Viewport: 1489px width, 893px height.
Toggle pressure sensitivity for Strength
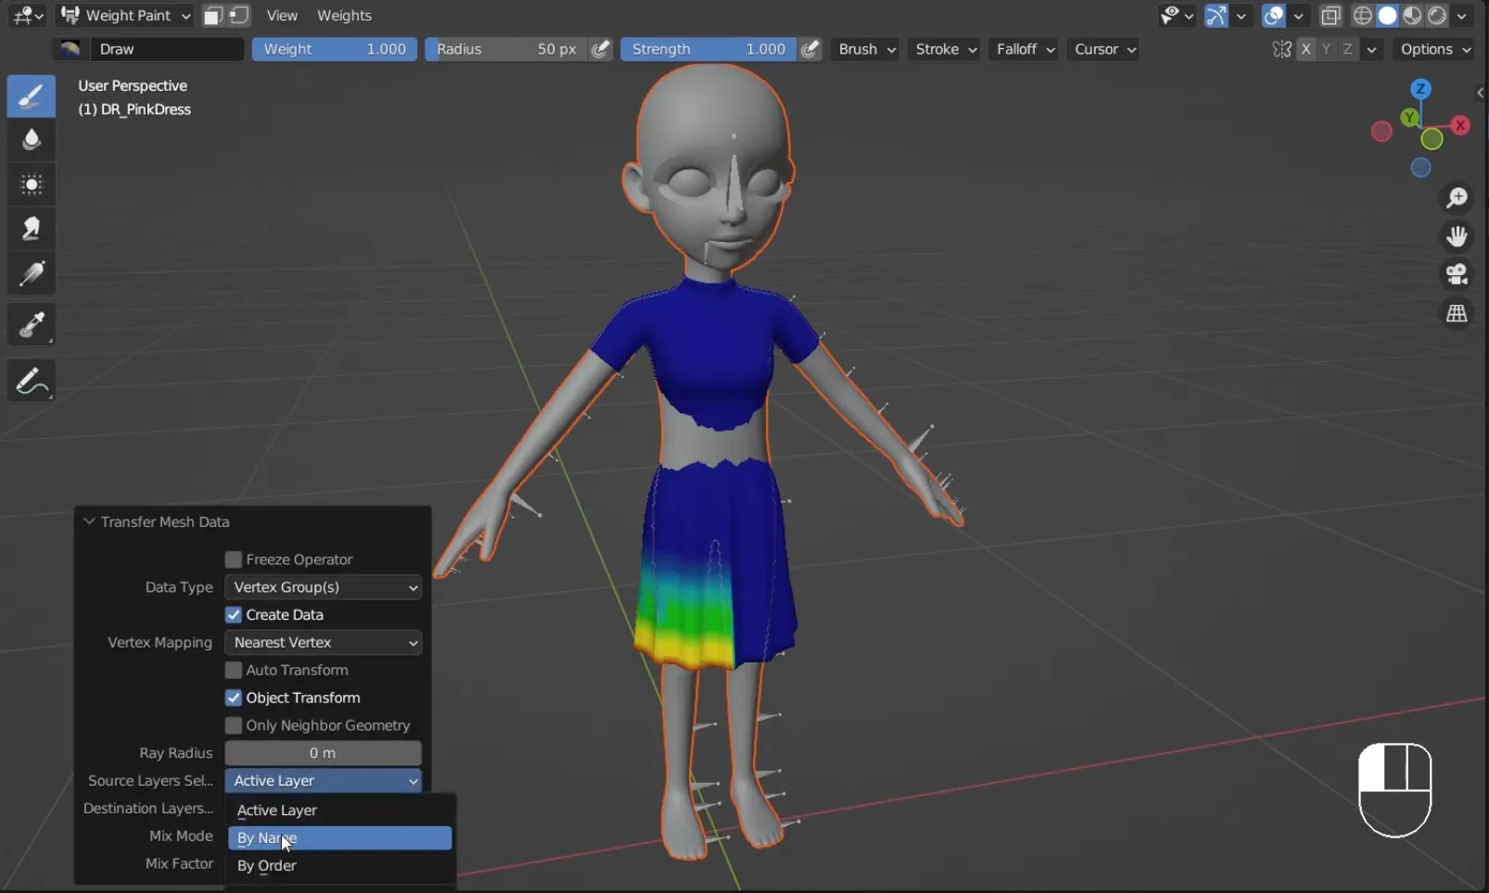810,49
